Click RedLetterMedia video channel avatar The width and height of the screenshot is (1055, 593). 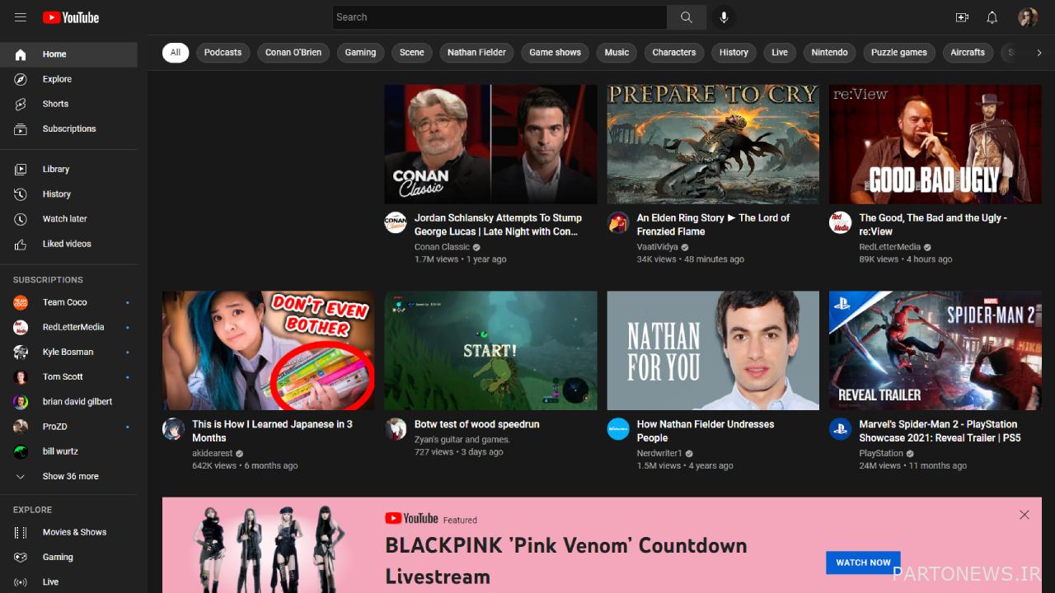tap(840, 222)
